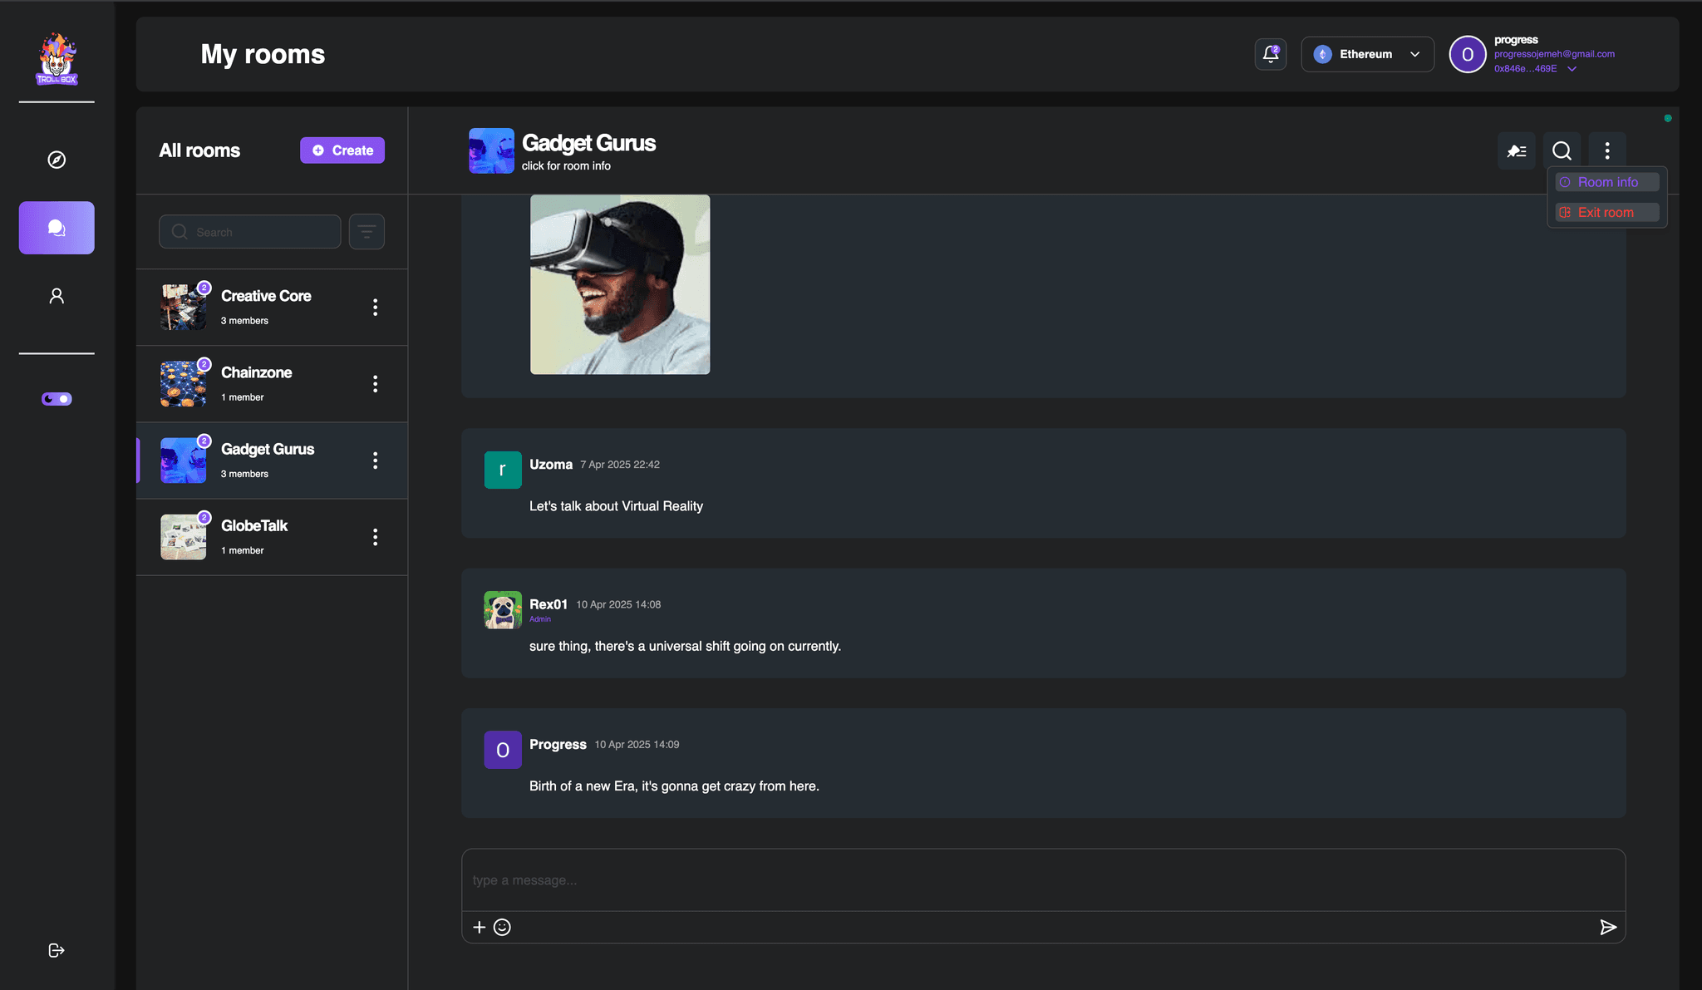Open pinned messages icon in room header
Screen dimensions: 1702x990
(x=1516, y=150)
